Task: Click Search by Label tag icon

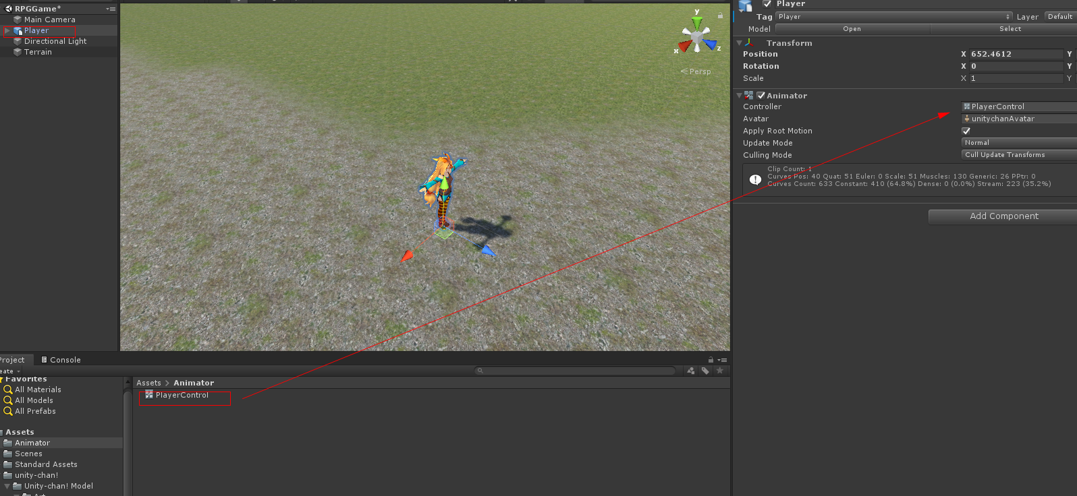Action: pos(705,371)
